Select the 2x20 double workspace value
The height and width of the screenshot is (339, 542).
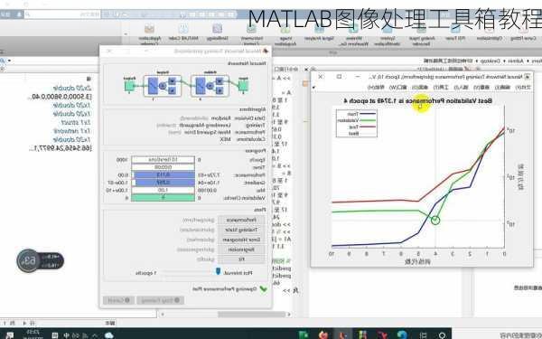[x=72, y=89]
